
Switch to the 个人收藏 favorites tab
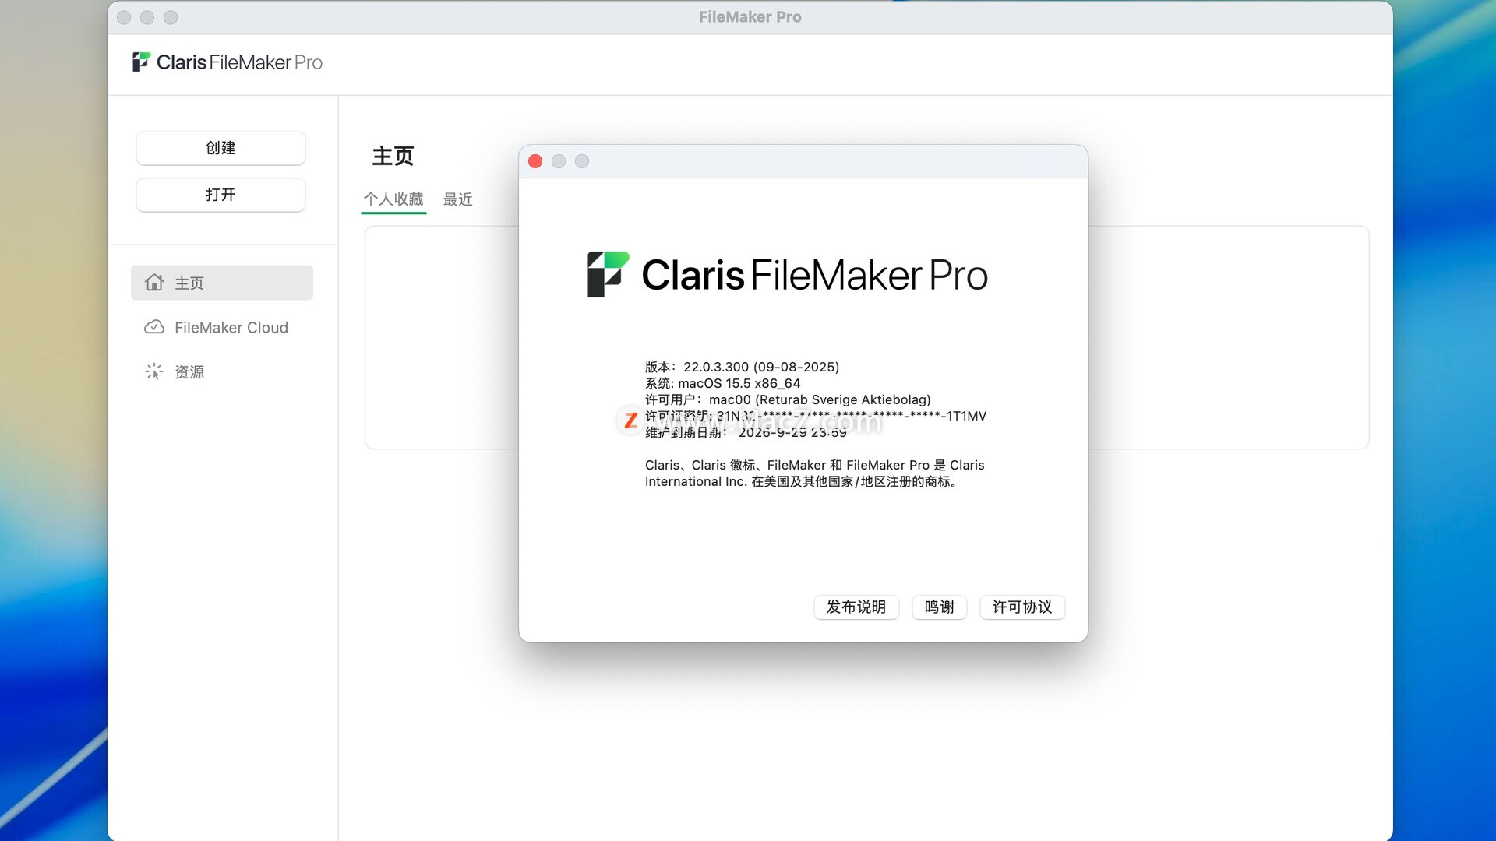(x=393, y=199)
